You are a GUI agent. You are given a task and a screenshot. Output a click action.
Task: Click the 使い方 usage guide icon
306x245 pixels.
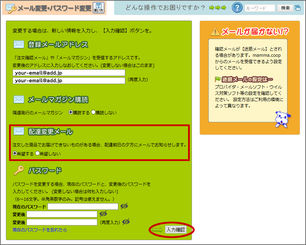click(98, 7)
